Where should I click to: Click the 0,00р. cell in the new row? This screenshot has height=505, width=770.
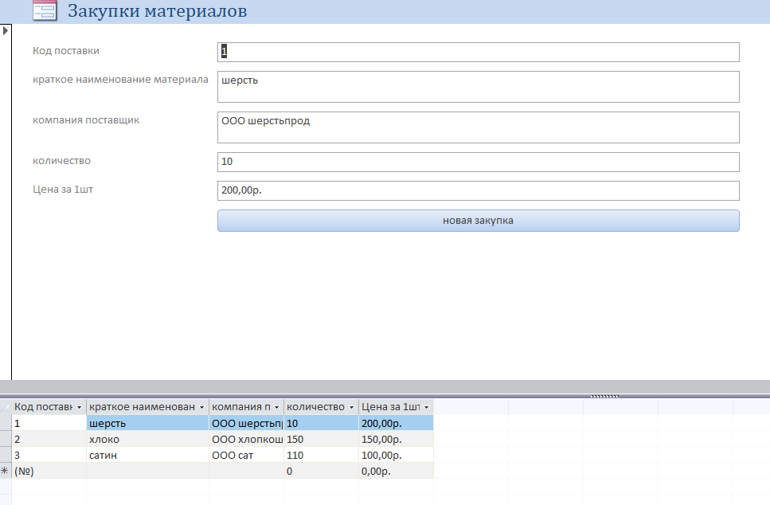click(x=397, y=471)
